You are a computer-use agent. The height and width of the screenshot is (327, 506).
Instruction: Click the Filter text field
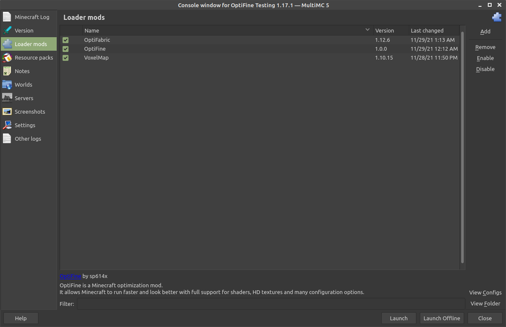(x=271, y=304)
